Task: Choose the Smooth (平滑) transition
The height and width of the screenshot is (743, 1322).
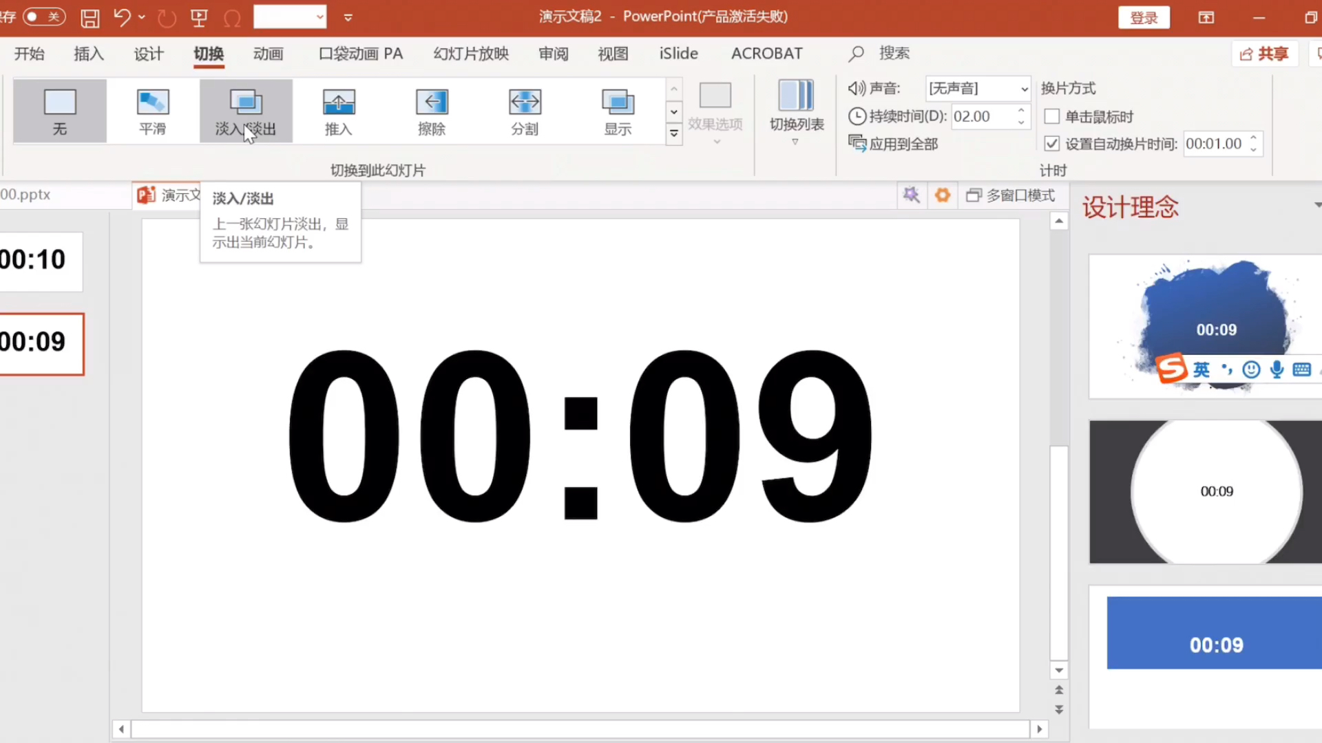Action: 152,111
